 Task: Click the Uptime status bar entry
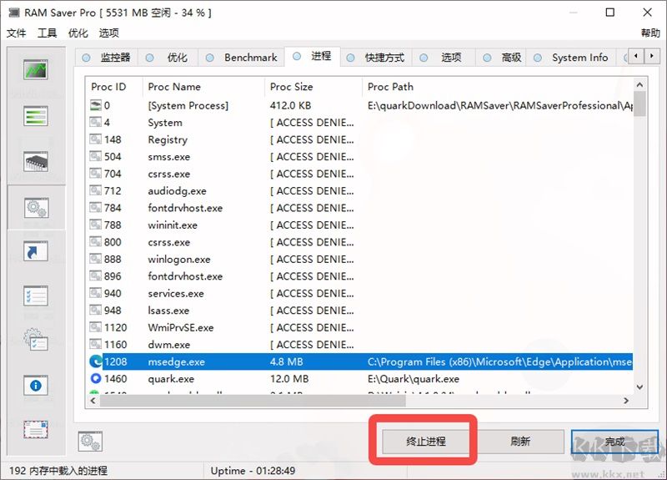(253, 471)
